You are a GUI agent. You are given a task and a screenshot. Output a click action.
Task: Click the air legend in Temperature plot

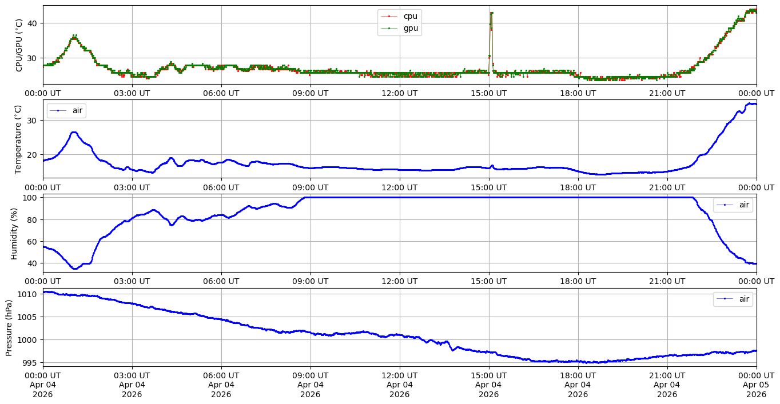(x=66, y=111)
